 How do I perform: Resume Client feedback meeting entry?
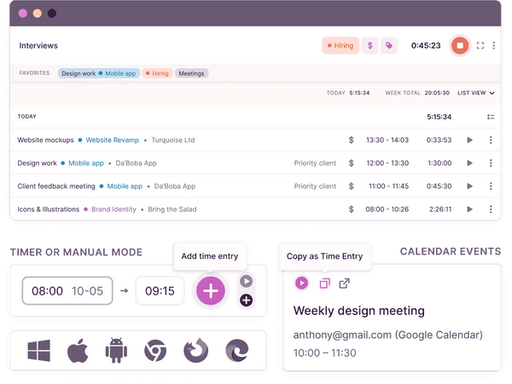[470, 186]
